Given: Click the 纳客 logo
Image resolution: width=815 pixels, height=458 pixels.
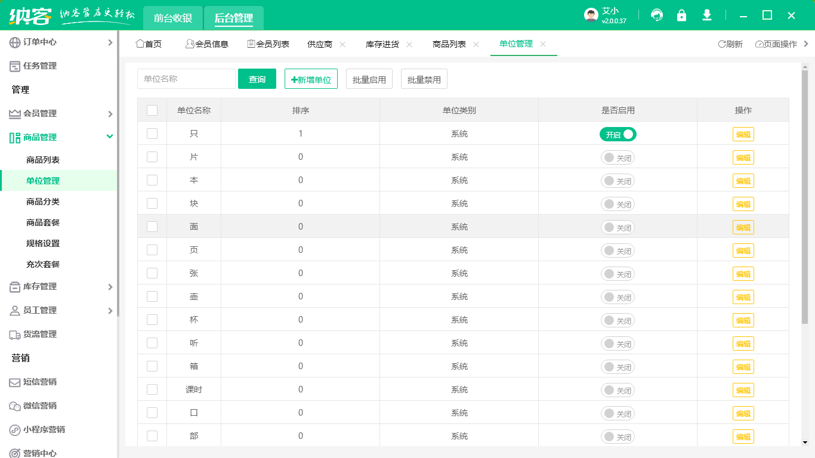Looking at the screenshot, I should 30,16.
